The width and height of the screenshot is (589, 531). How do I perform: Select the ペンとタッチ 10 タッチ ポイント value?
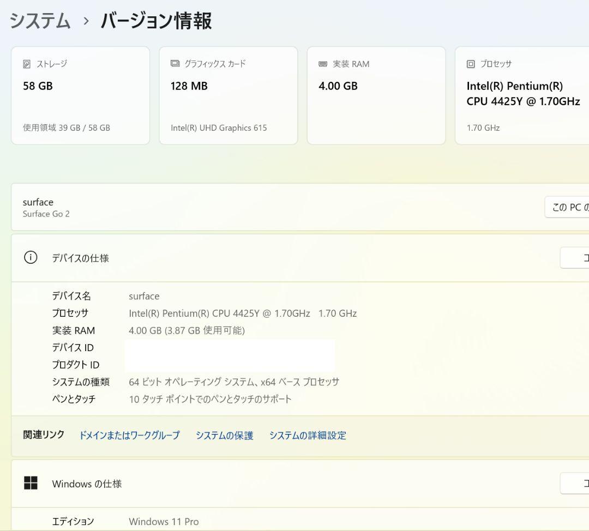click(x=210, y=399)
